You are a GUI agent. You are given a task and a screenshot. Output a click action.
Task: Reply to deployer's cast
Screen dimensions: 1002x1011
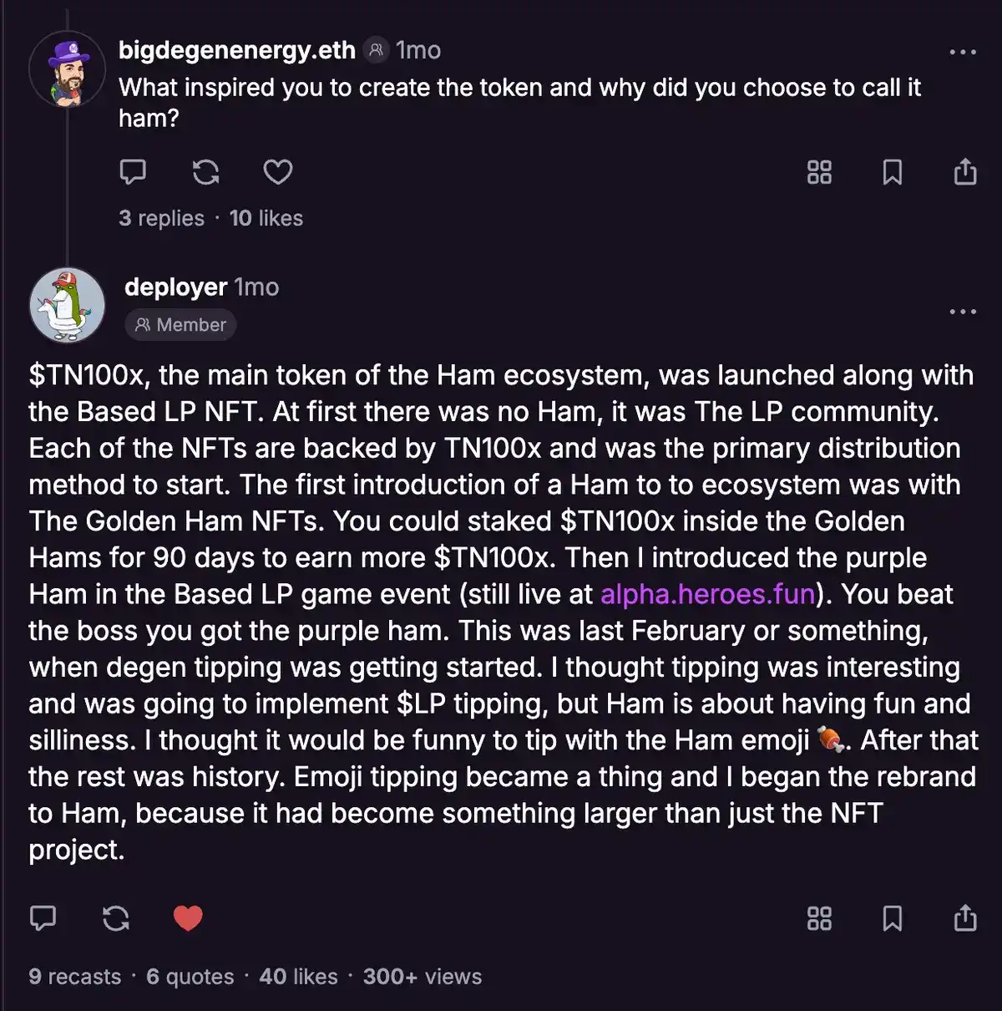coord(43,918)
